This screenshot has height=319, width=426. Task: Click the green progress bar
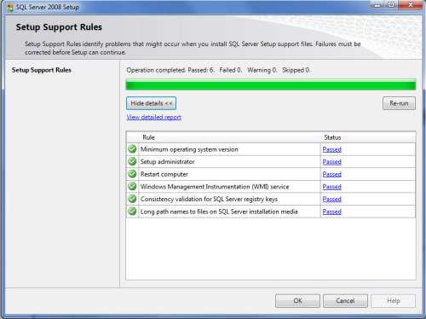click(271, 85)
